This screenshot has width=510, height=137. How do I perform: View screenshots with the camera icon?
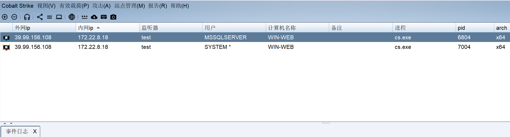(x=113, y=17)
